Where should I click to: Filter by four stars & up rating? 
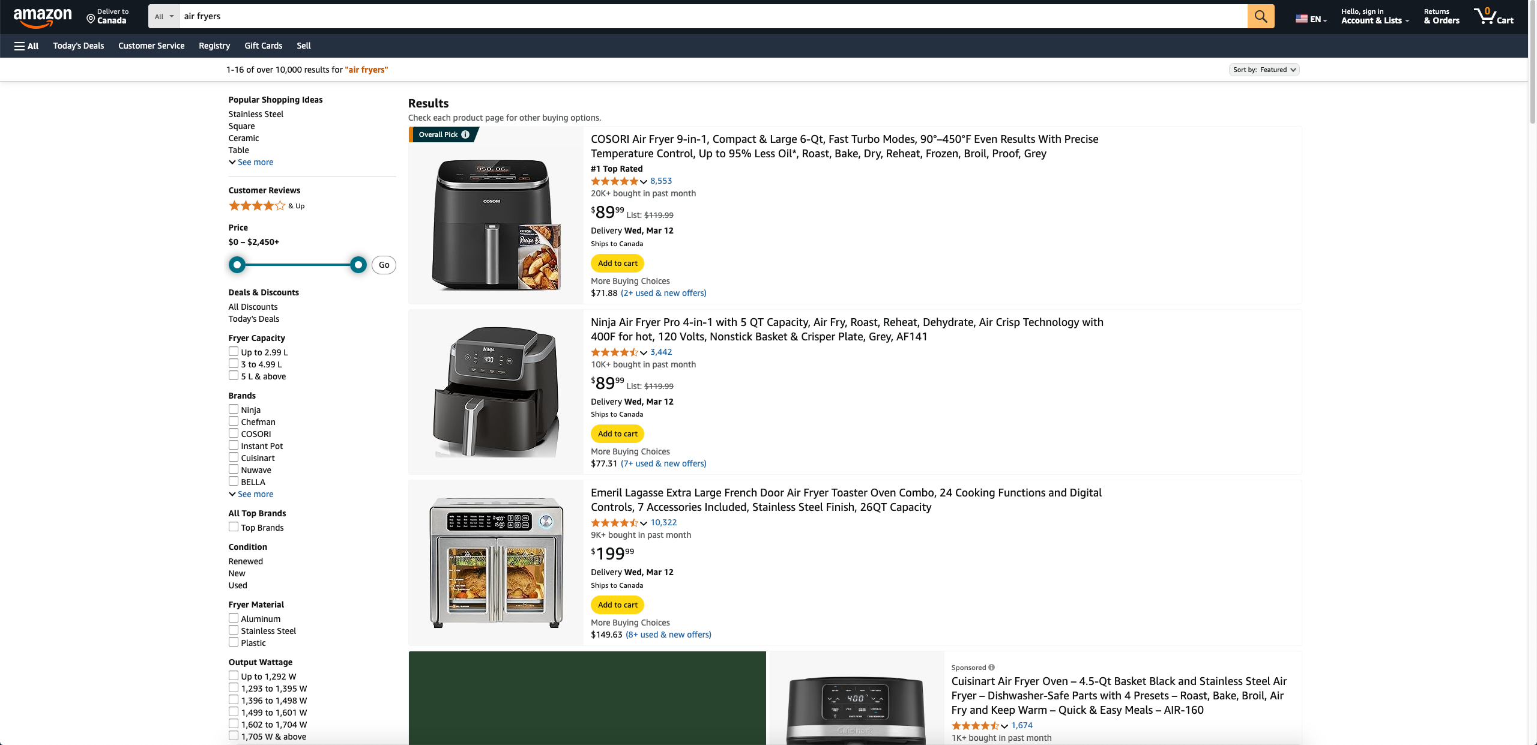coord(267,206)
